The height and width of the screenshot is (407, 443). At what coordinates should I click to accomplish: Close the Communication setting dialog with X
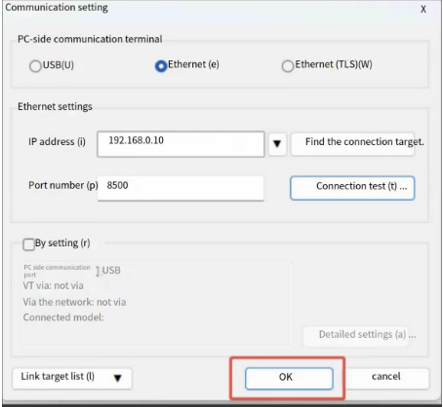(423, 9)
